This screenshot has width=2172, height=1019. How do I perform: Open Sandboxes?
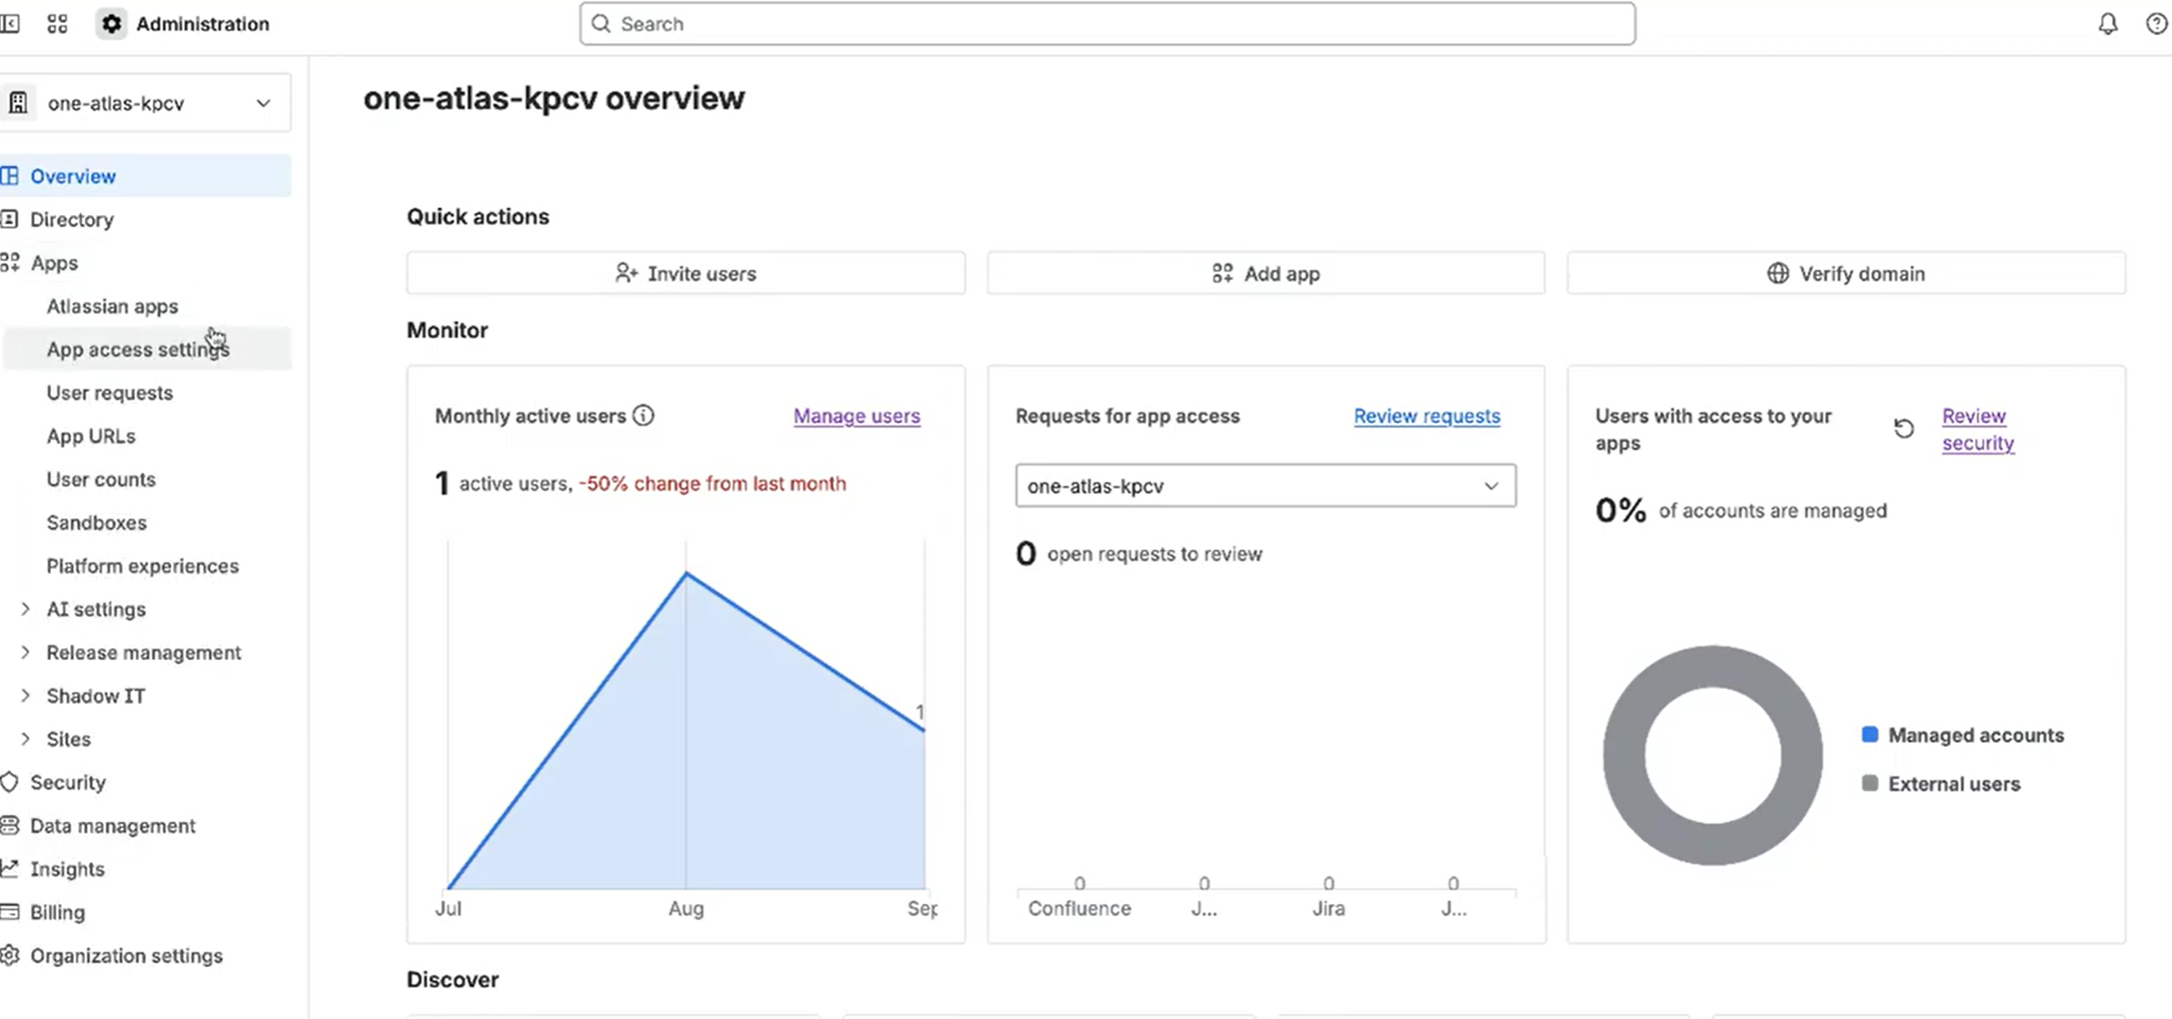[x=97, y=522]
